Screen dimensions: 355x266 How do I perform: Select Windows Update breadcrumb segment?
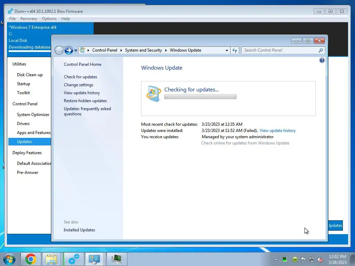click(x=185, y=50)
